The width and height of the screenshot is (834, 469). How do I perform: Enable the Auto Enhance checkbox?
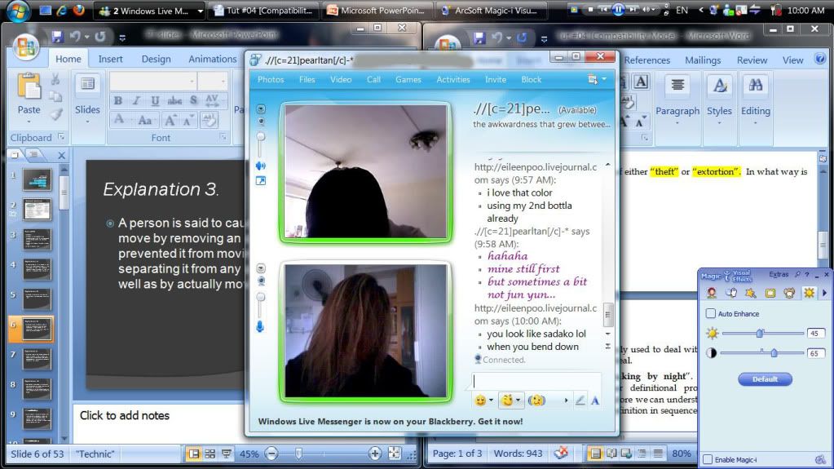point(711,313)
